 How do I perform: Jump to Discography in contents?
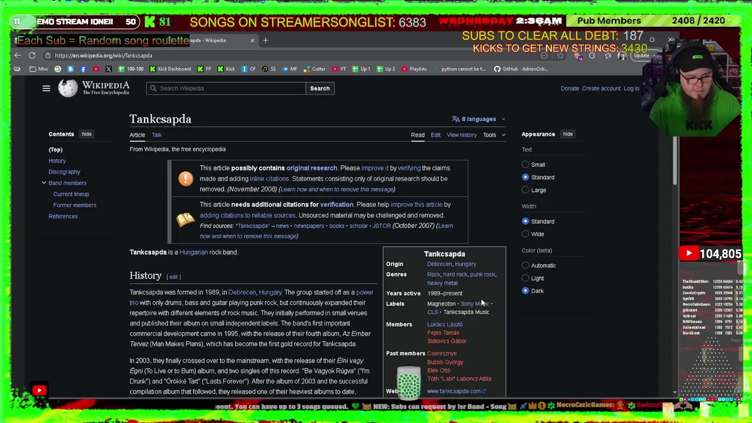[64, 172]
